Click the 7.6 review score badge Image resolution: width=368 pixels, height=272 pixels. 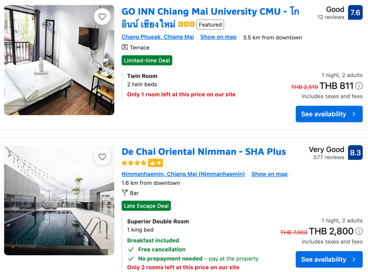(355, 13)
